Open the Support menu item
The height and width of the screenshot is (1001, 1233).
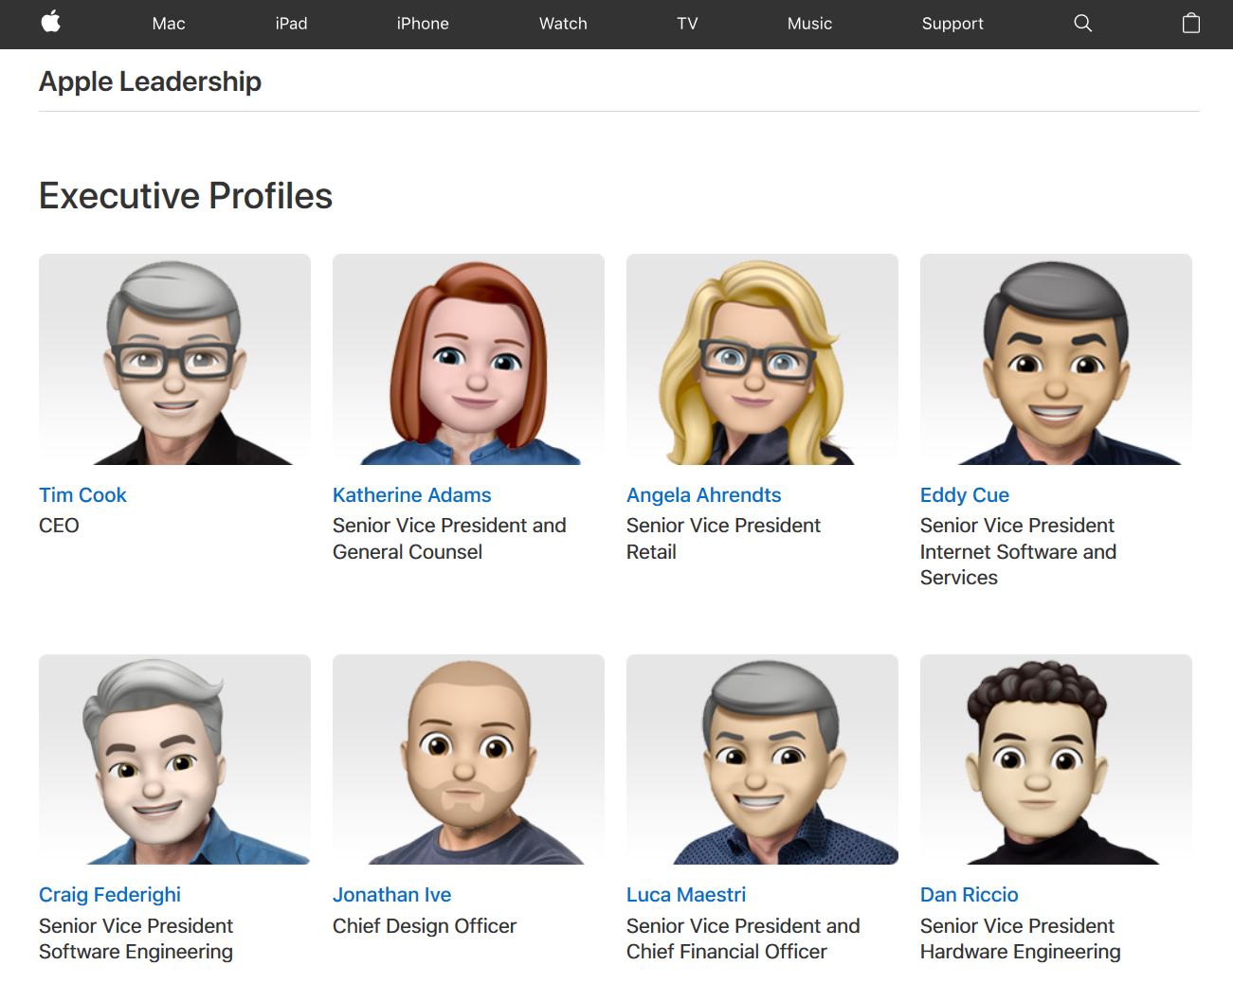952,24
